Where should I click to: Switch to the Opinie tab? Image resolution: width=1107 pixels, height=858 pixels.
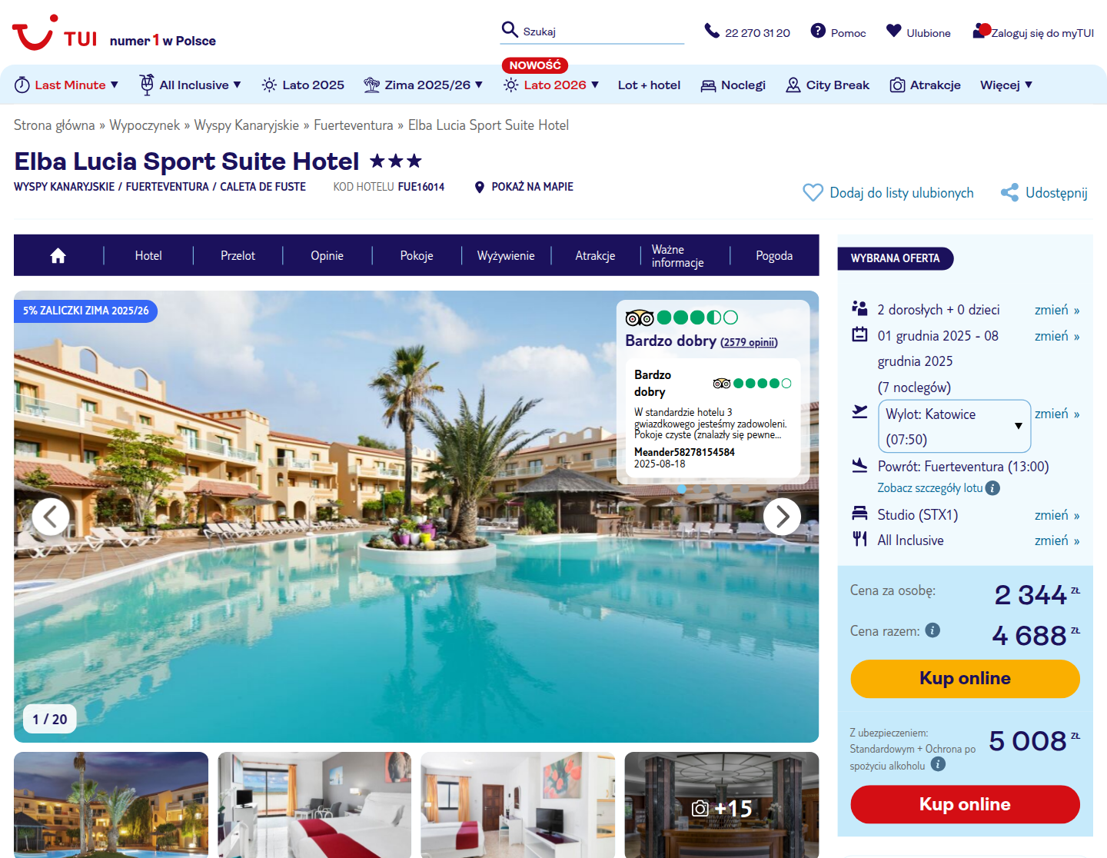click(327, 256)
